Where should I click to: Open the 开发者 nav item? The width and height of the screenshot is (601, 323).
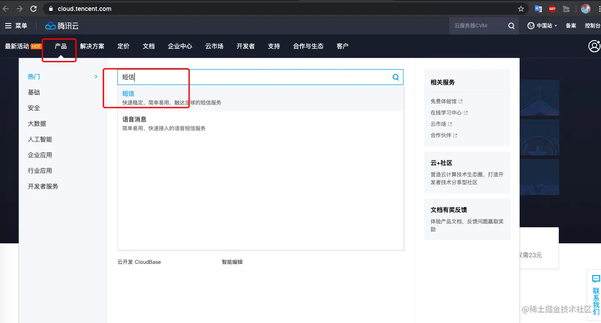coord(246,46)
